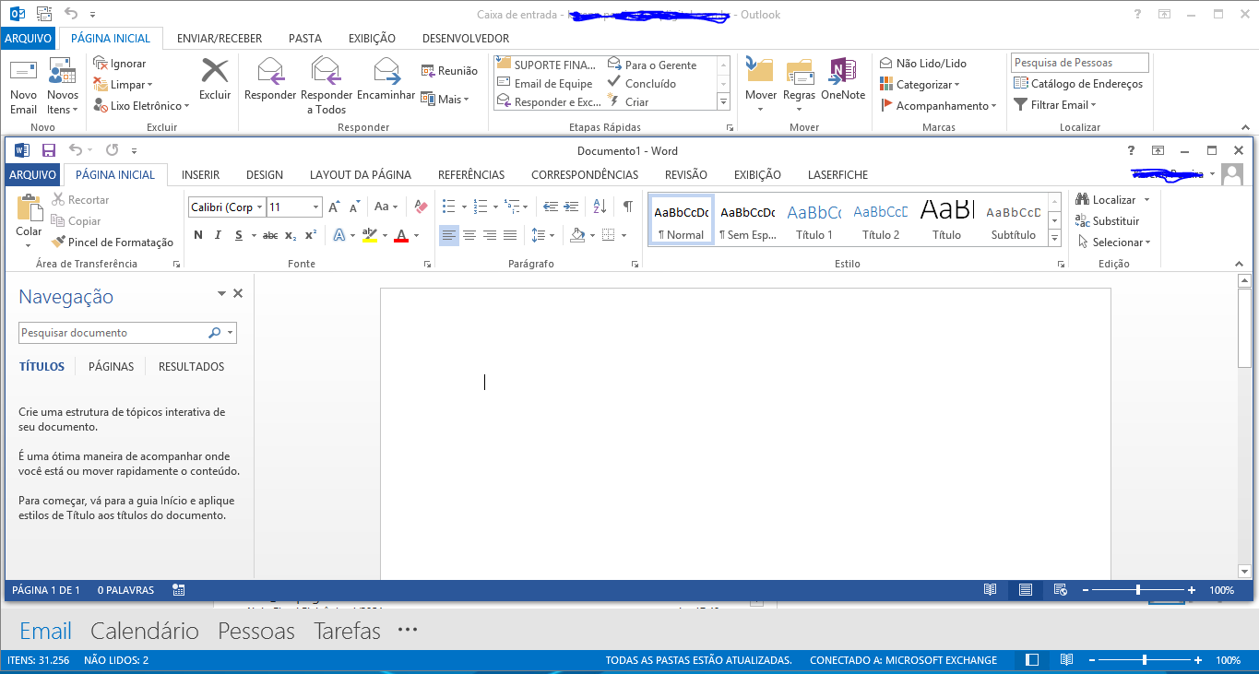Align text left in Word
Viewport: 1259px width, 674px height.
[x=449, y=235]
